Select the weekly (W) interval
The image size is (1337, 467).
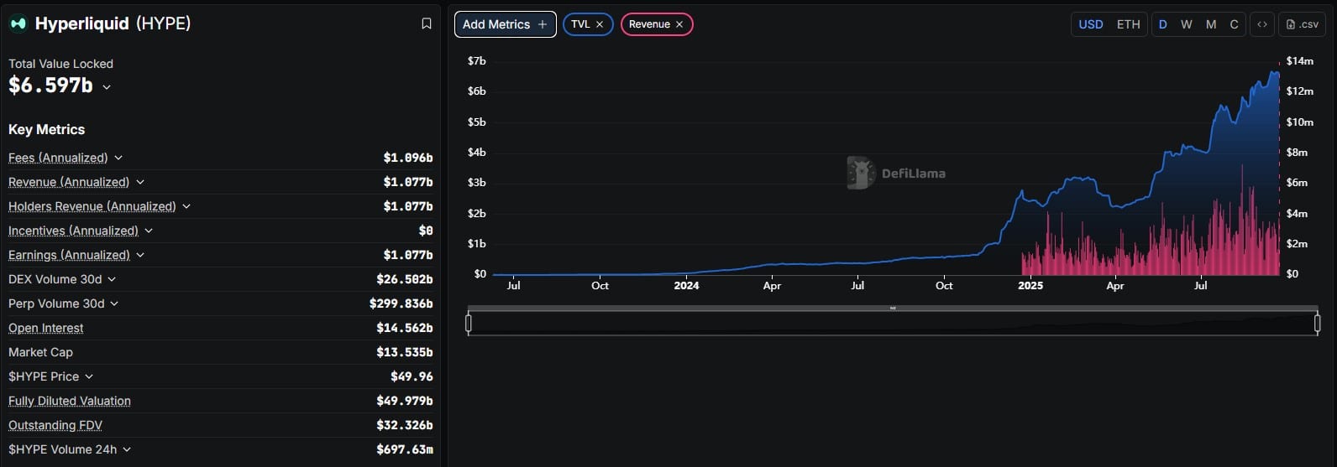pos(1187,24)
